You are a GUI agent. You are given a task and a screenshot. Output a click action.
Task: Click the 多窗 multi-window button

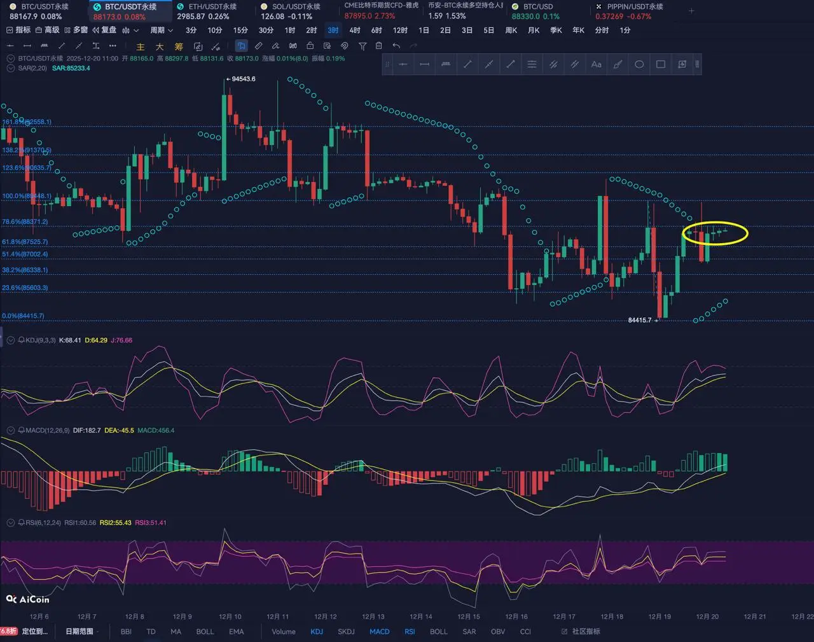click(x=76, y=30)
